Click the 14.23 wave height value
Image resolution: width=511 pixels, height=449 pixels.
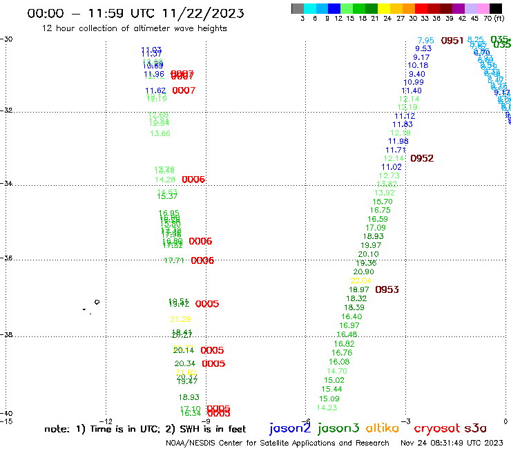[327, 408]
